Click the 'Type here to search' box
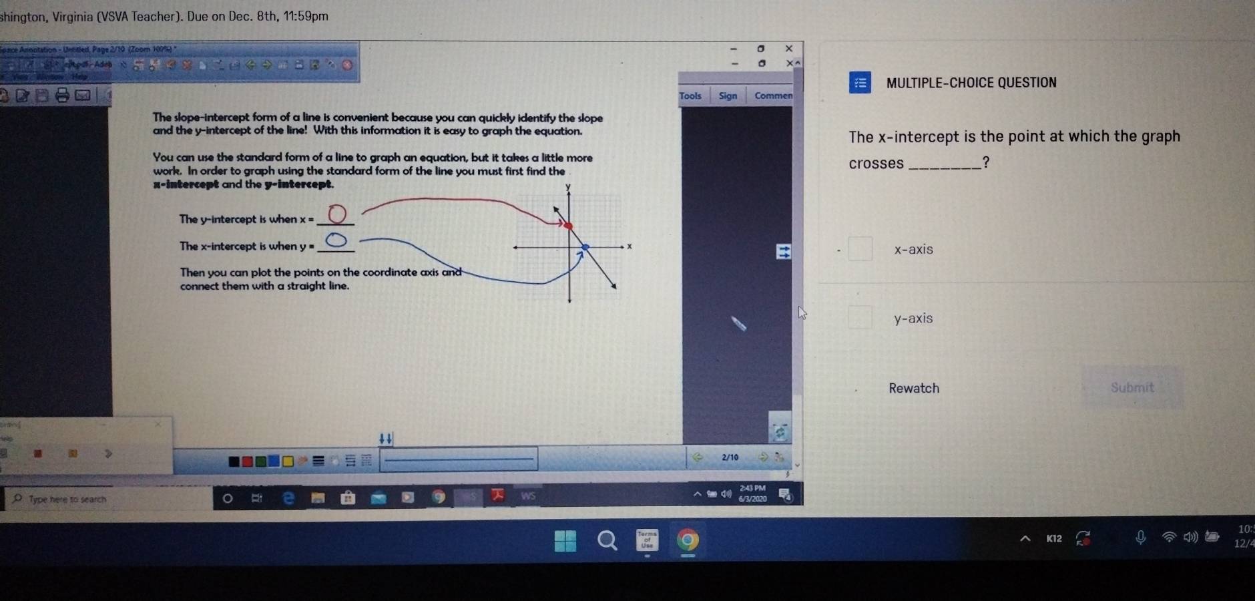The height and width of the screenshot is (601, 1255). point(107,499)
